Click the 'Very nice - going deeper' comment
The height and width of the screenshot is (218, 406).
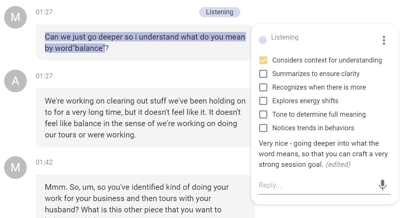(x=323, y=154)
